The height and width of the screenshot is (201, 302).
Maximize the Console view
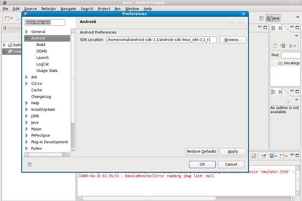[x=297, y=155]
